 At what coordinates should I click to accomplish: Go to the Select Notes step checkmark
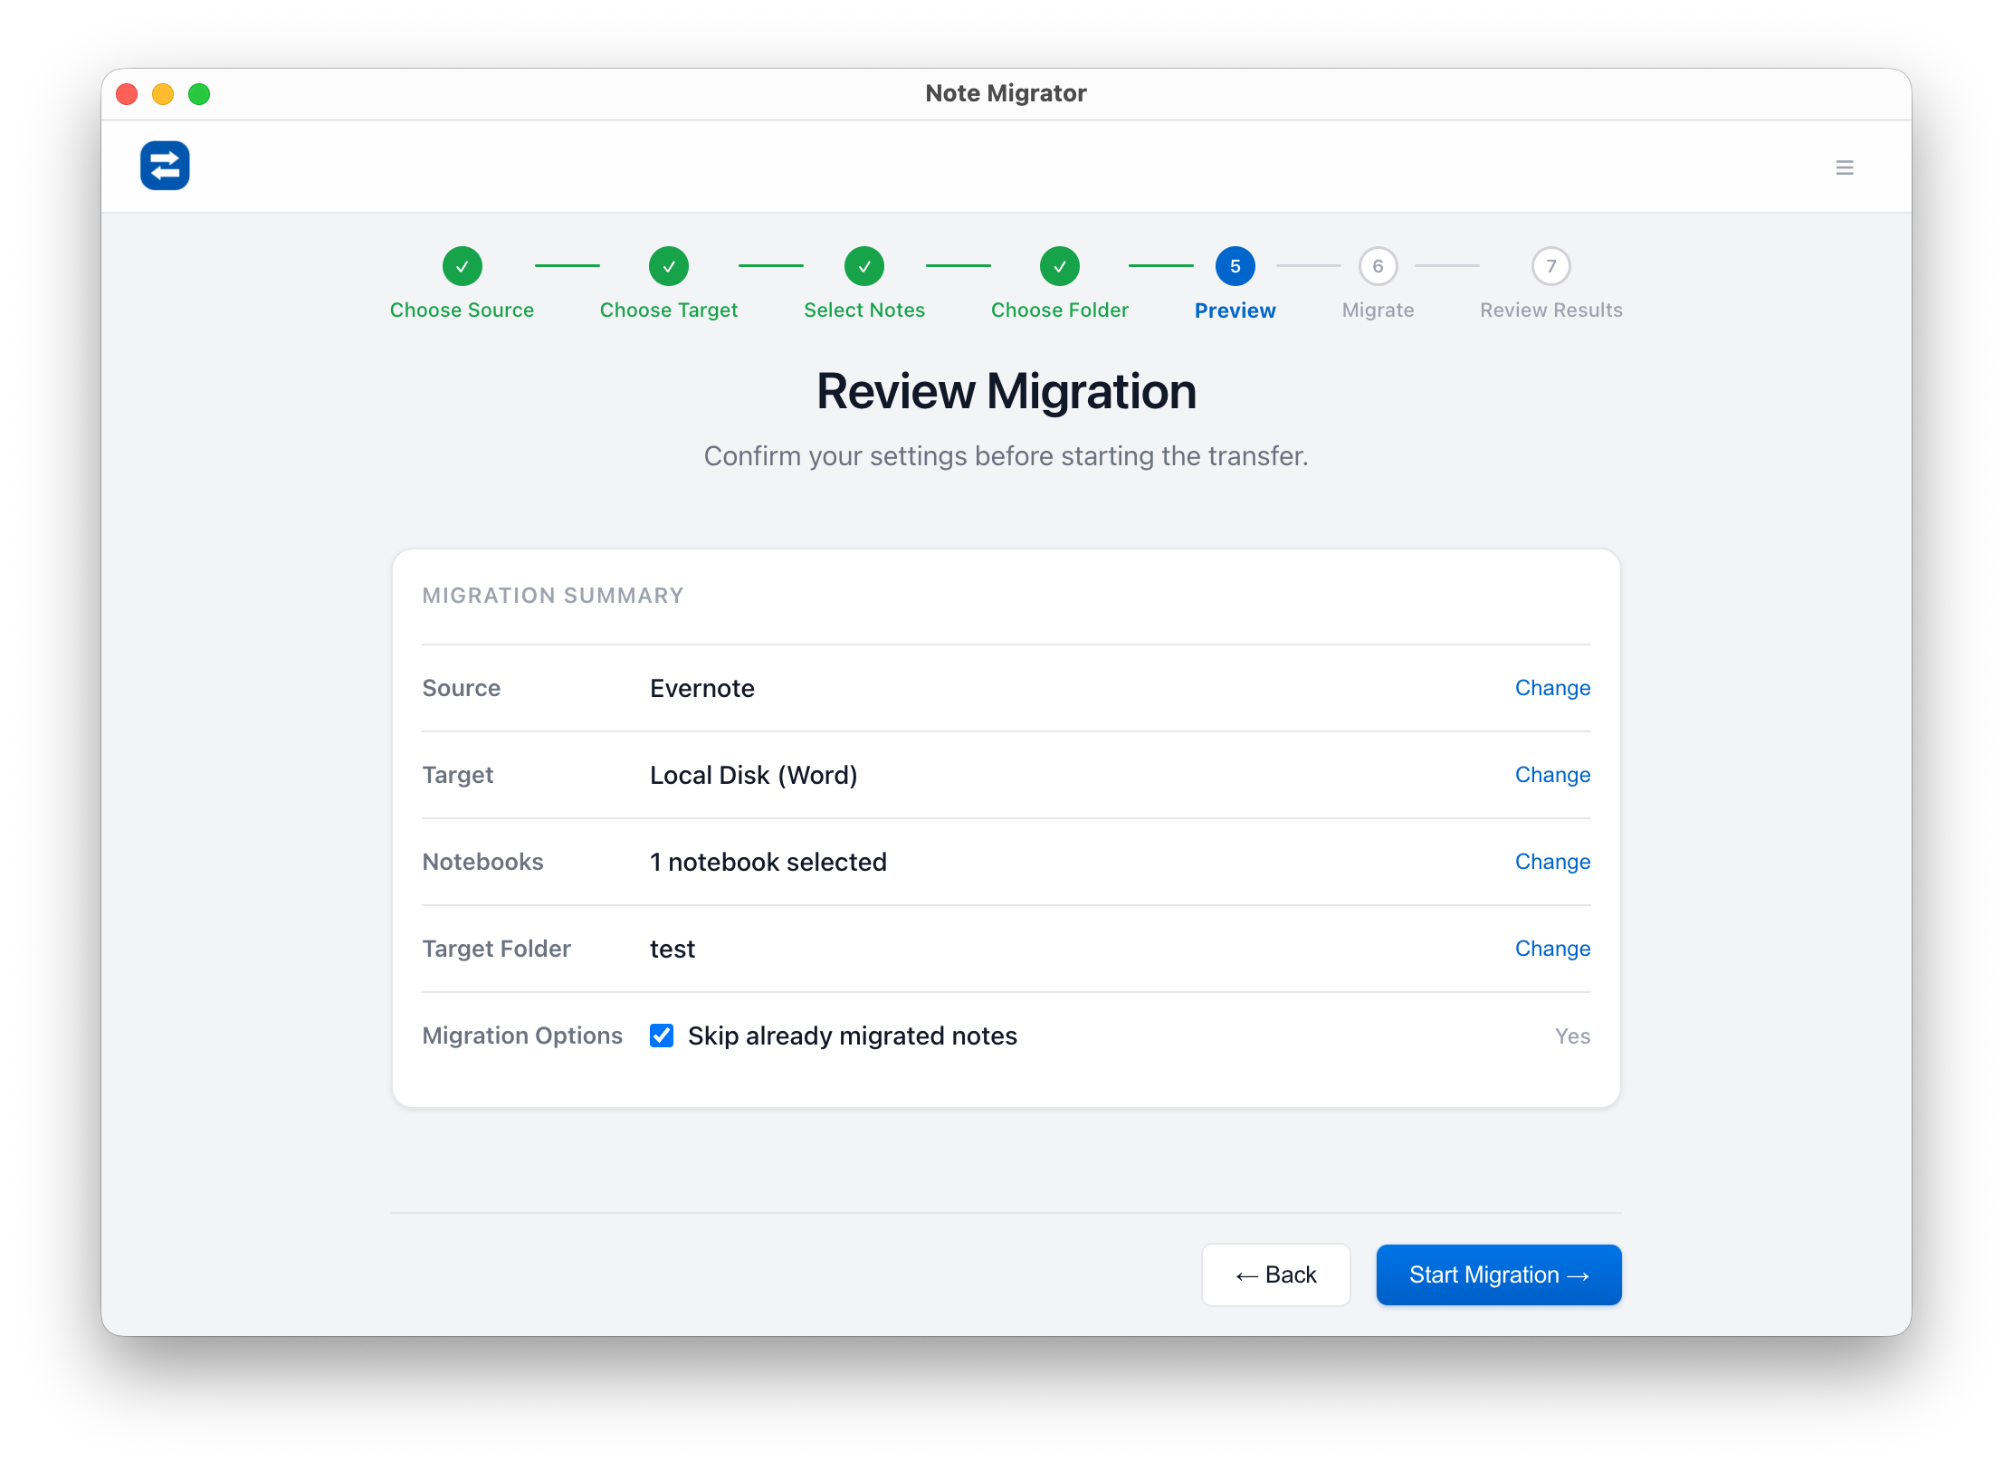point(864,266)
